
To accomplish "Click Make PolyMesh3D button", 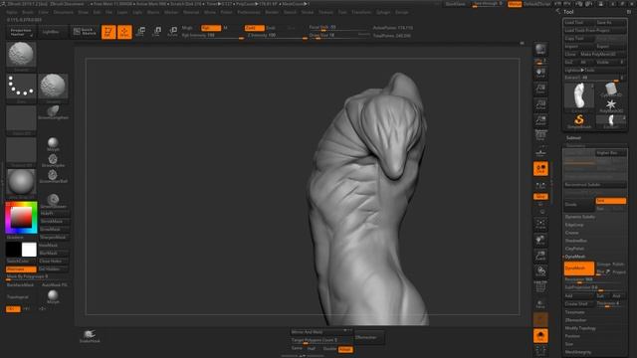I will pyautogui.click(x=603, y=55).
